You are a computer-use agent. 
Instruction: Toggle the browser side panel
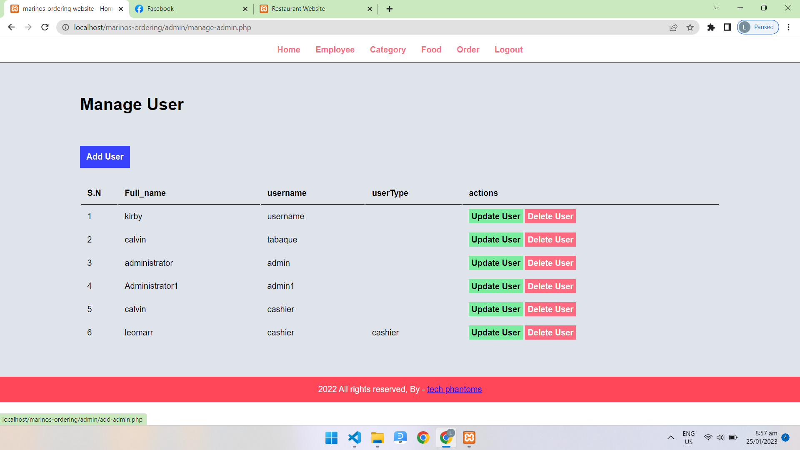pyautogui.click(x=727, y=27)
